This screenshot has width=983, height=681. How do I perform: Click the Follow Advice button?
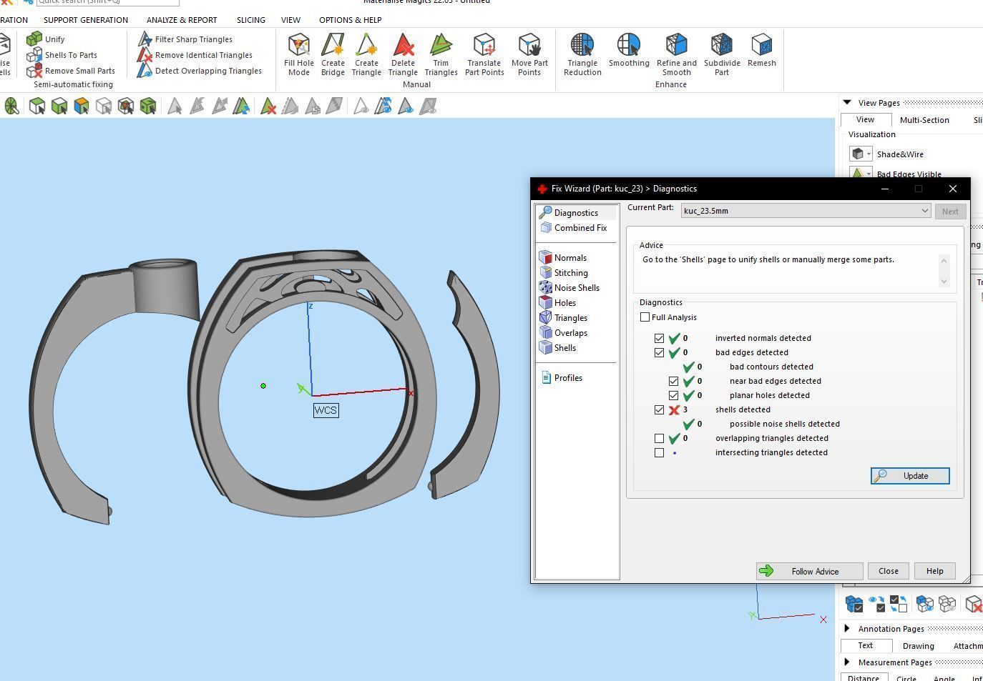pyautogui.click(x=809, y=571)
